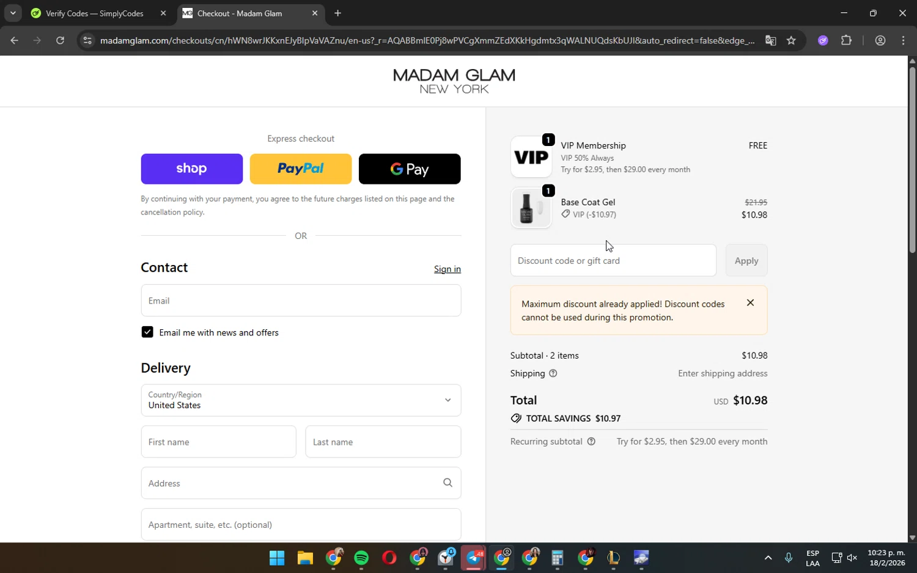Click the TOTAL SAVINGS $10.97 text
The height and width of the screenshot is (573, 917).
click(x=573, y=418)
